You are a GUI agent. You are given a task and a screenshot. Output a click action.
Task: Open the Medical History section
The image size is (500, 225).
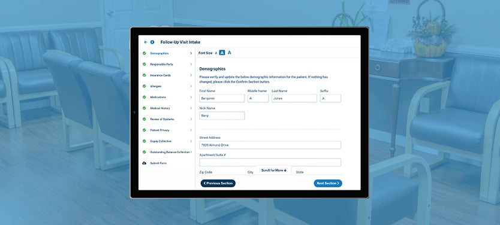pos(160,108)
